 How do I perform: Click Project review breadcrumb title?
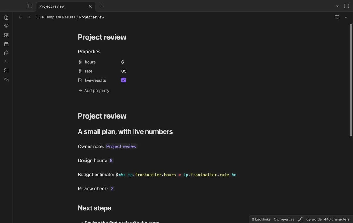(x=92, y=17)
